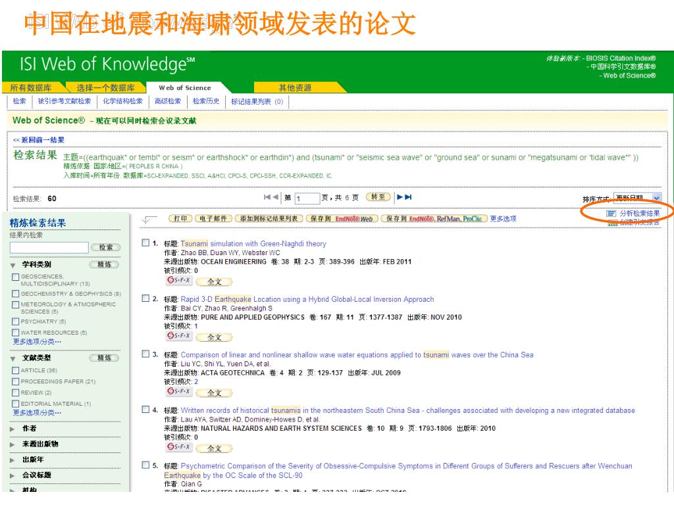Click 检索 link in top navigation
Viewport: 674px width, 505px height.
pyautogui.click(x=19, y=101)
